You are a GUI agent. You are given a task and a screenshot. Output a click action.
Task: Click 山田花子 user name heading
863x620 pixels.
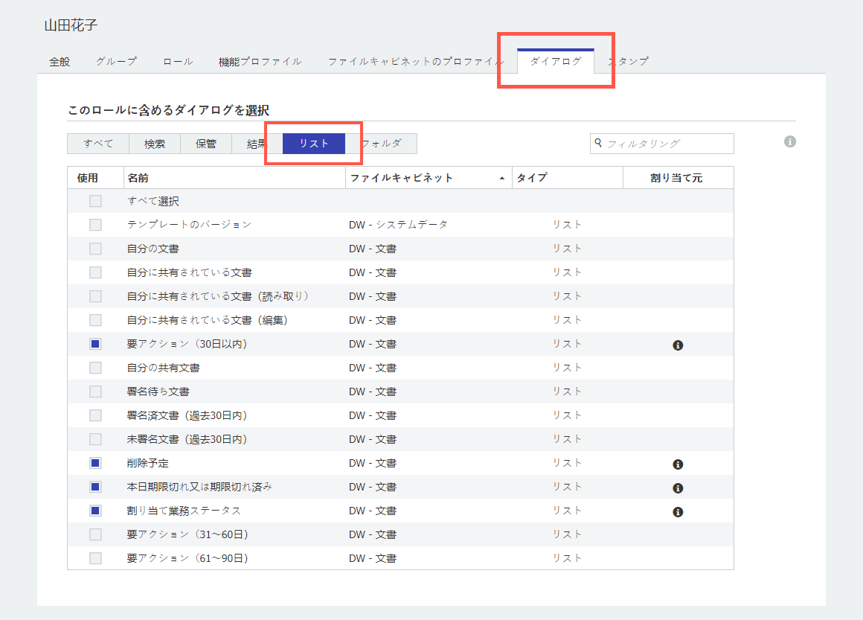click(71, 25)
